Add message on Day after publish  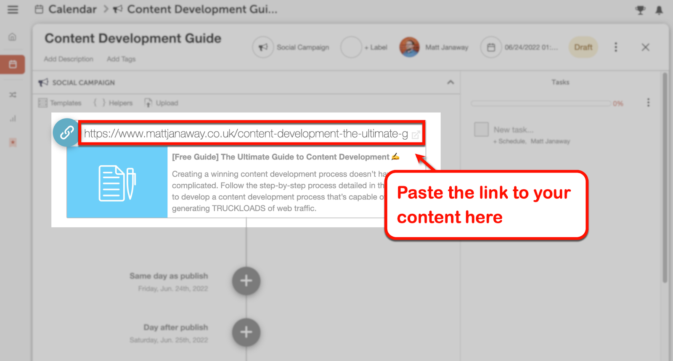[x=246, y=332]
